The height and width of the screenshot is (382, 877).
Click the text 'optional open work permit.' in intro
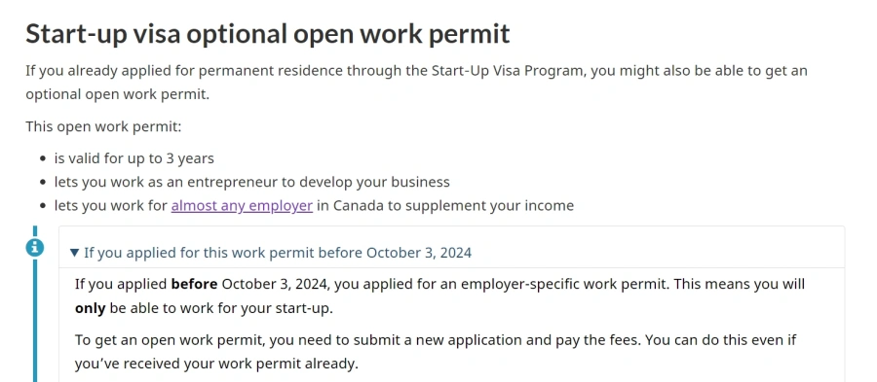pyautogui.click(x=118, y=95)
